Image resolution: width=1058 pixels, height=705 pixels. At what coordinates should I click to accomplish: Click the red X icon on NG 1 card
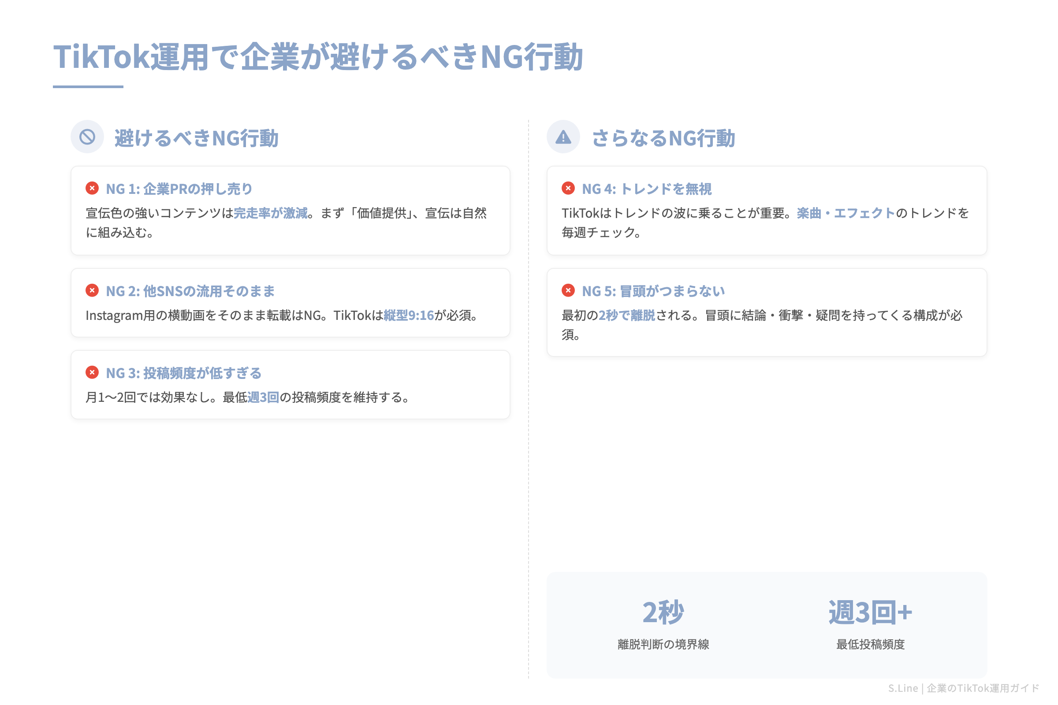pyautogui.click(x=93, y=189)
